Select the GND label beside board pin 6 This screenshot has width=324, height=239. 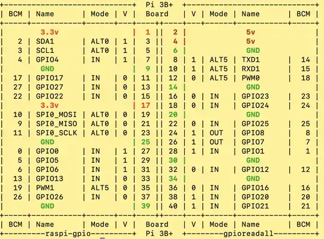pyautogui.click(x=253, y=50)
